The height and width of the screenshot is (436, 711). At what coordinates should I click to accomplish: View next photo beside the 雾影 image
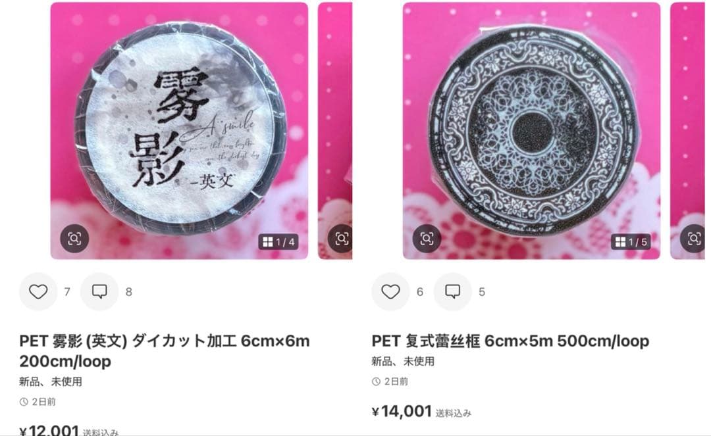(335, 131)
